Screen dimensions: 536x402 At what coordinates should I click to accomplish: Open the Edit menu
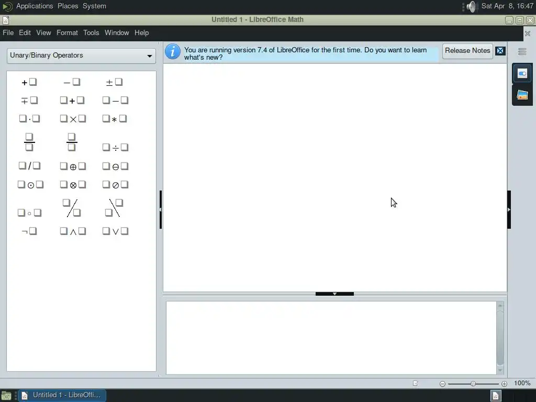click(25, 33)
